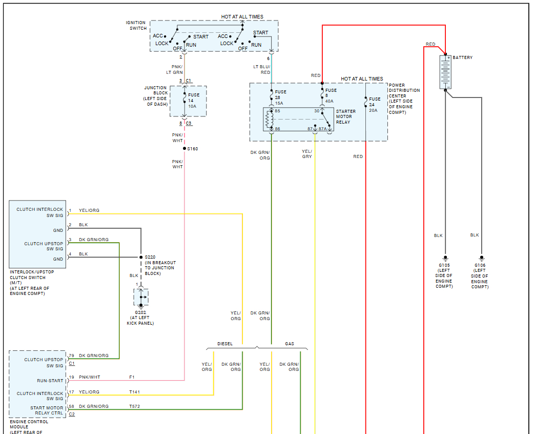534x434 pixels.
Task: Click the G106 ground label
Action: (x=480, y=265)
